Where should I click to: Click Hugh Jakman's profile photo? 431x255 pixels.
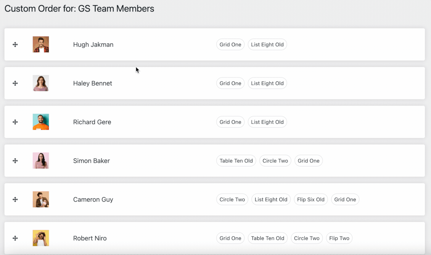pyautogui.click(x=41, y=44)
